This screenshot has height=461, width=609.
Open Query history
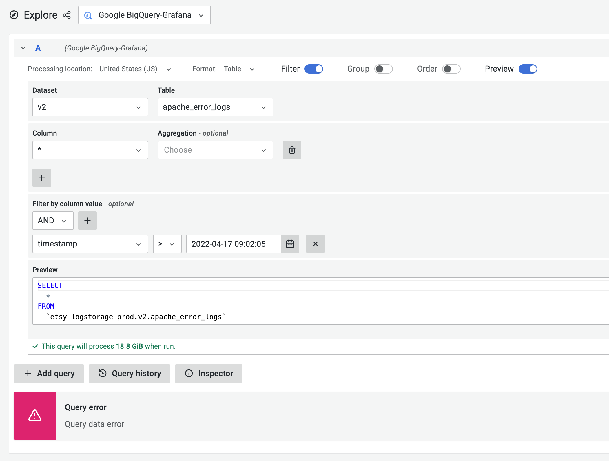(x=129, y=373)
